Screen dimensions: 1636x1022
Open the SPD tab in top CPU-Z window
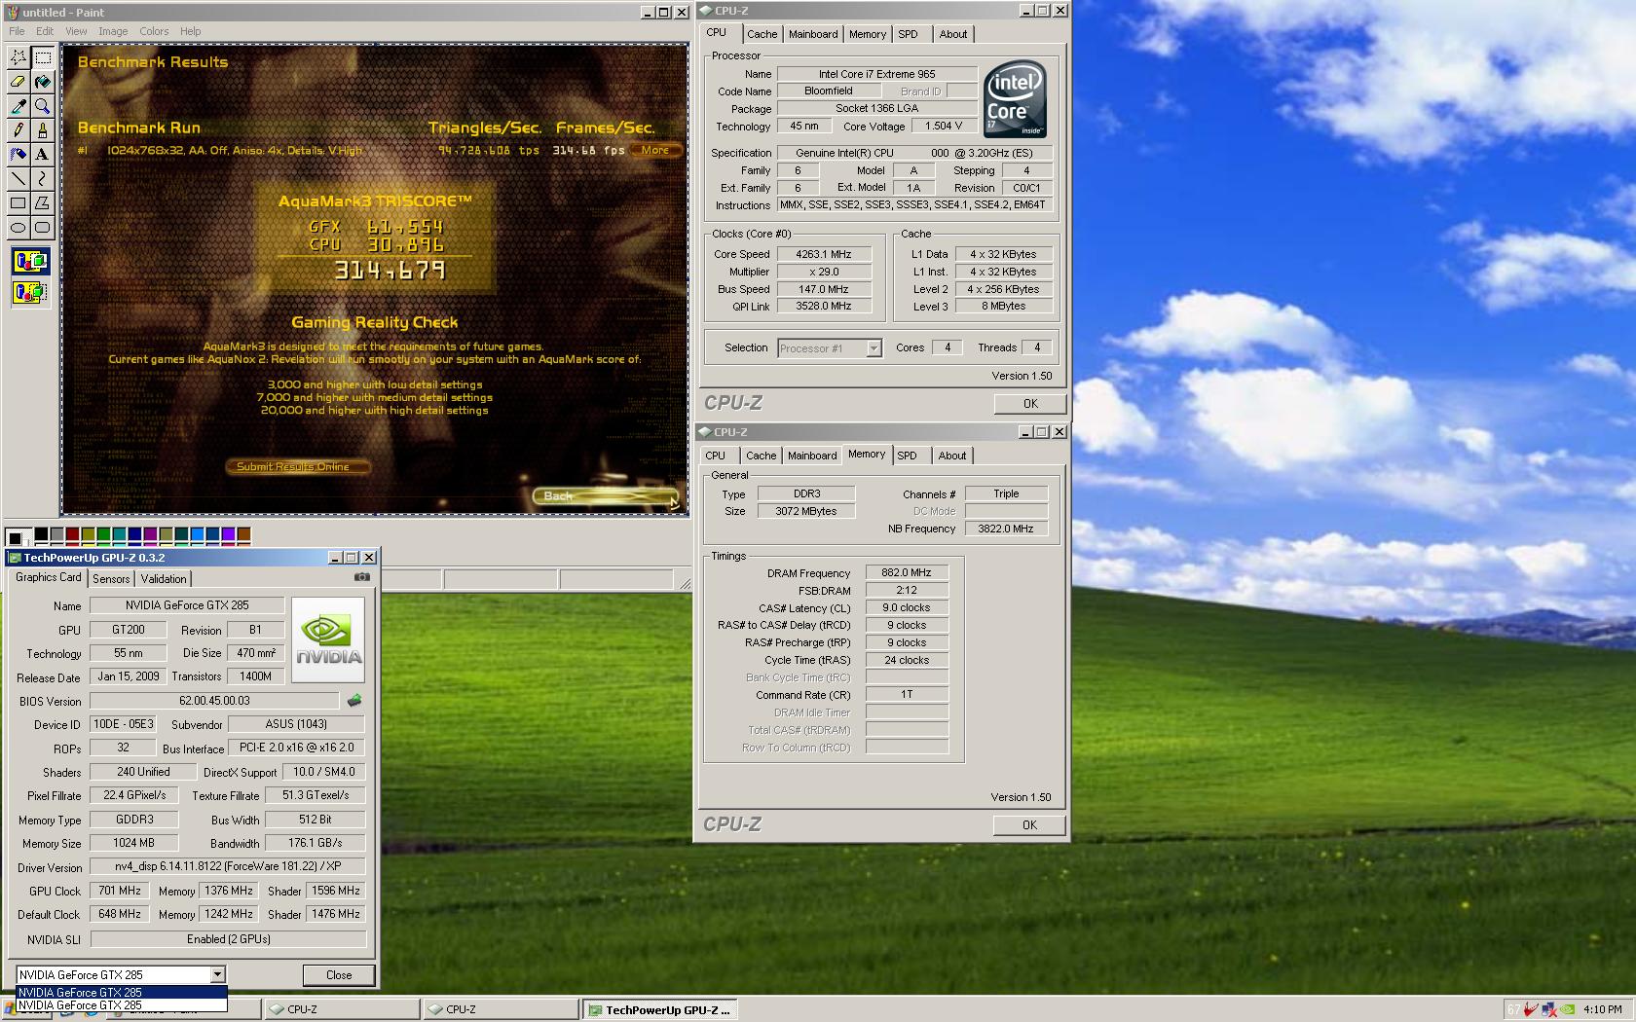(908, 34)
